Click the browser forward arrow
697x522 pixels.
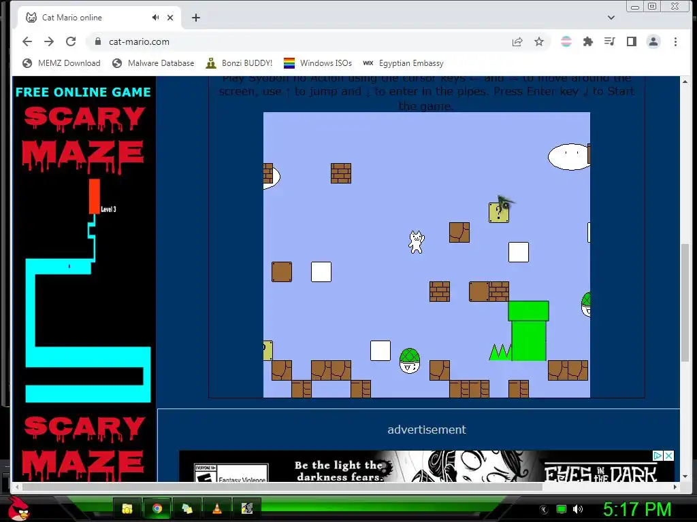coord(49,41)
